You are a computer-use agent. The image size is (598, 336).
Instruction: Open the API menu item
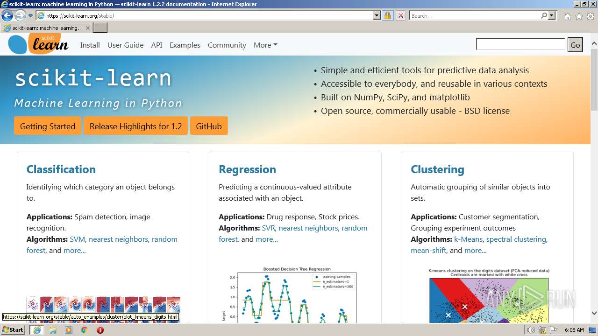(x=157, y=45)
